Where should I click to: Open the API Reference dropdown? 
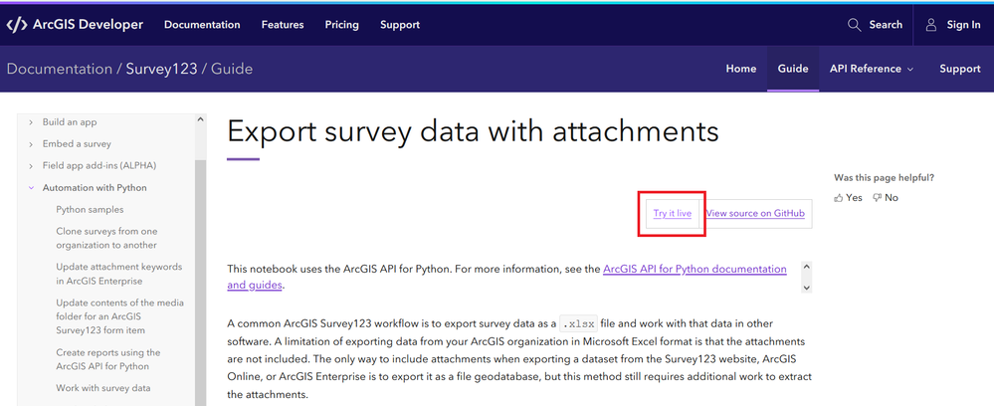click(872, 69)
